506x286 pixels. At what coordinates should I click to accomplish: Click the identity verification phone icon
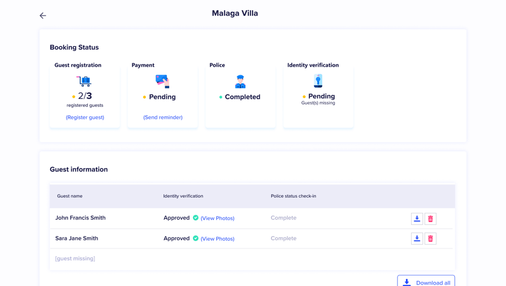tap(318, 81)
